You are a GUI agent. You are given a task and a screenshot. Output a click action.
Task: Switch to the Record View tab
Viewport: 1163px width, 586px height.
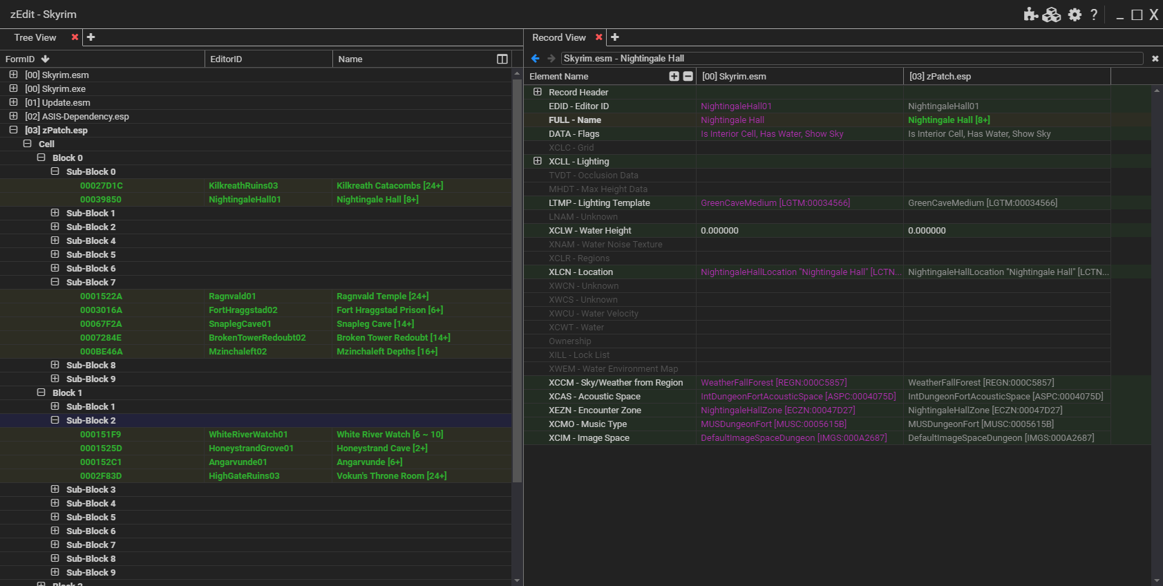point(558,37)
